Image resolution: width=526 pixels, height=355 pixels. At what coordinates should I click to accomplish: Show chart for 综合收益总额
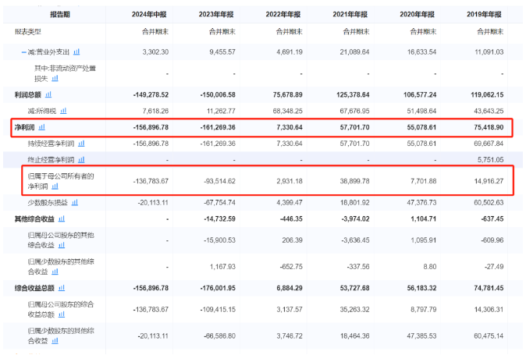pyautogui.click(x=62, y=288)
